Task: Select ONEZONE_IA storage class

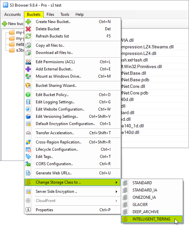Action: (x=152, y=197)
